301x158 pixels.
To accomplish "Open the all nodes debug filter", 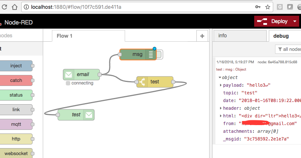I will pos(289,49).
